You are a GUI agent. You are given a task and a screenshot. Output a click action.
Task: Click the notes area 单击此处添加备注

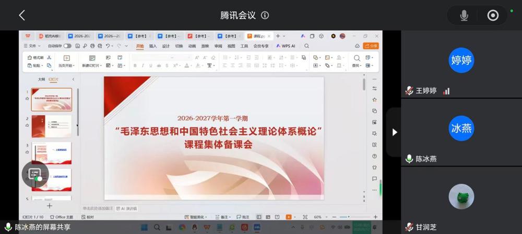tap(98, 209)
